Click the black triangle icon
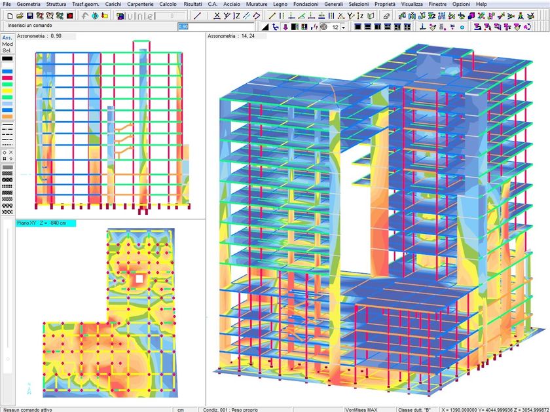Viewport: 550px width, 412px height. [x=266, y=27]
